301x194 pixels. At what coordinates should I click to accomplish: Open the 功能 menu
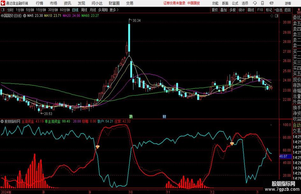click(x=215, y=3)
